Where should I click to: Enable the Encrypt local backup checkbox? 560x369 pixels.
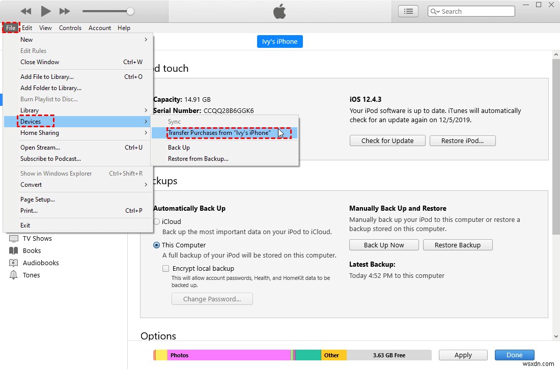coord(165,268)
